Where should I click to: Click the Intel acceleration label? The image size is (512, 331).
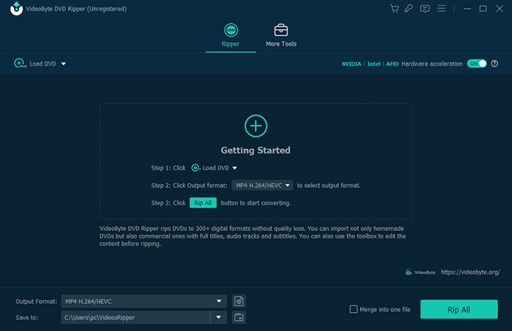[374, 64]
